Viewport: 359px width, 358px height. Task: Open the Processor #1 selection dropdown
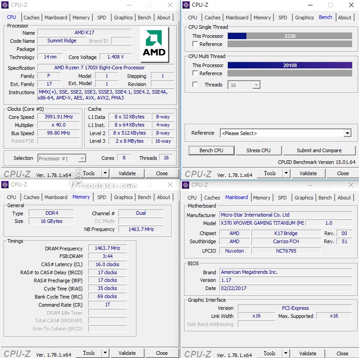pos(62,158)
